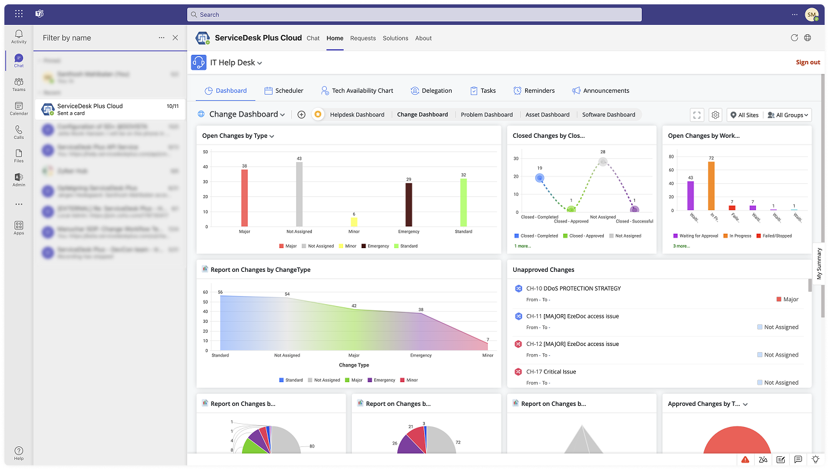Click the refresh icon in app header
The width and height of the screenshot is (829, 470).
[x=794, y=38]
